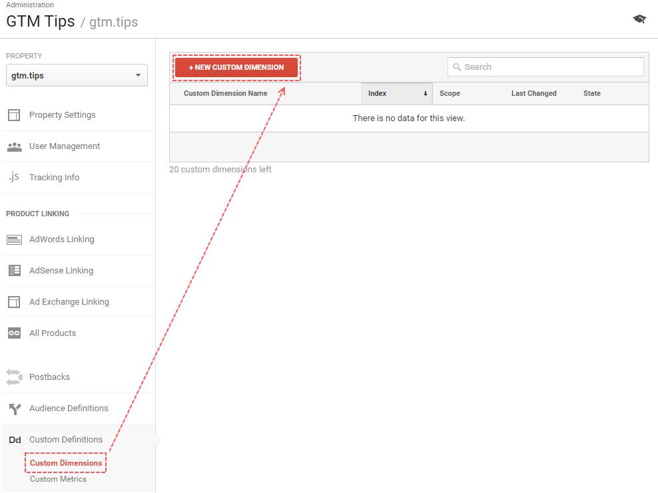This screenshot has width=658, height=493.
Task: Click '20 custom dimensions left' text
Action: (x=220, y=170)
